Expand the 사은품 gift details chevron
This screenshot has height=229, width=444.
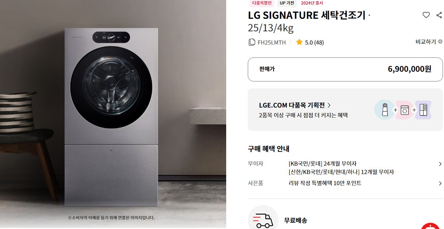tap(440, 183)
